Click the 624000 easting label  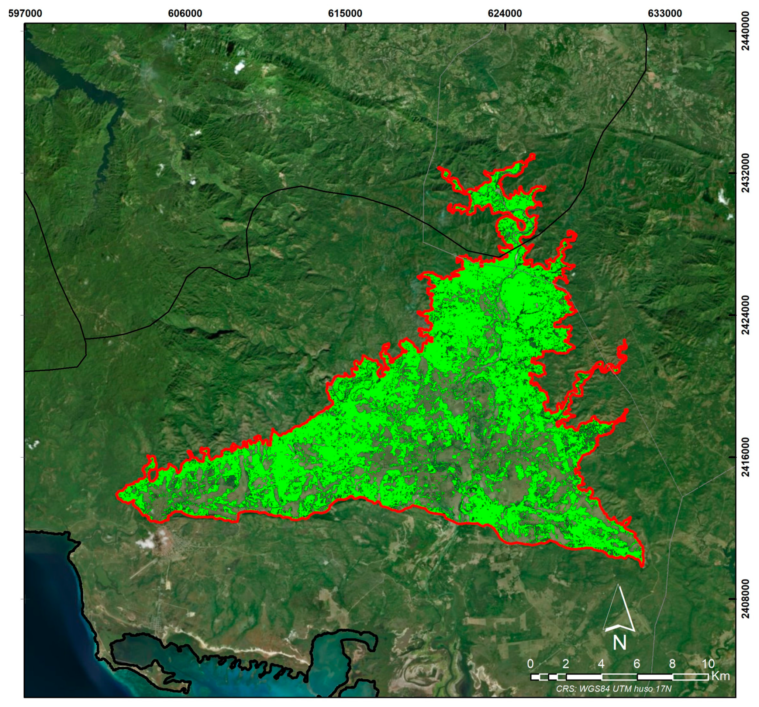(x=505, y=13)
